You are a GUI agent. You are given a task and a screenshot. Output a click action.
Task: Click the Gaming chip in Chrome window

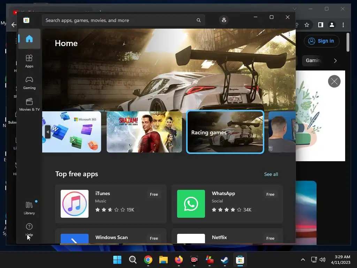(x=313, y=60)
